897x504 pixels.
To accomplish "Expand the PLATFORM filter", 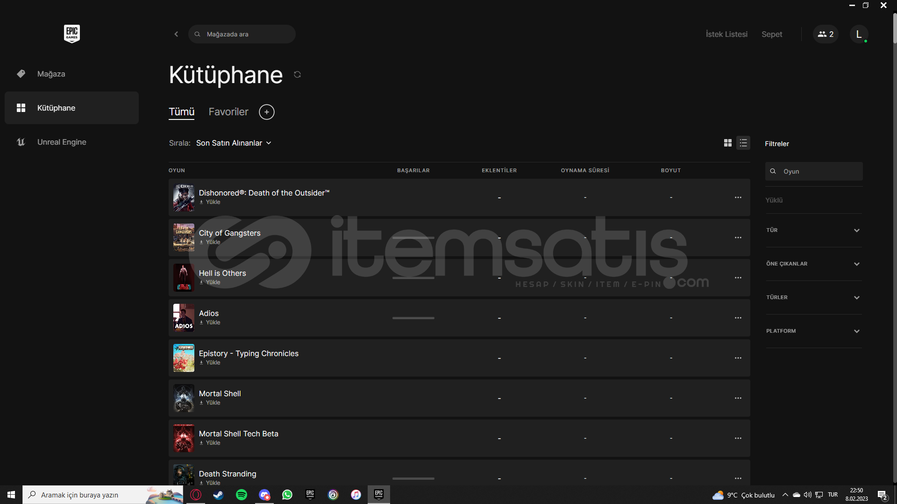I will 813,331.
